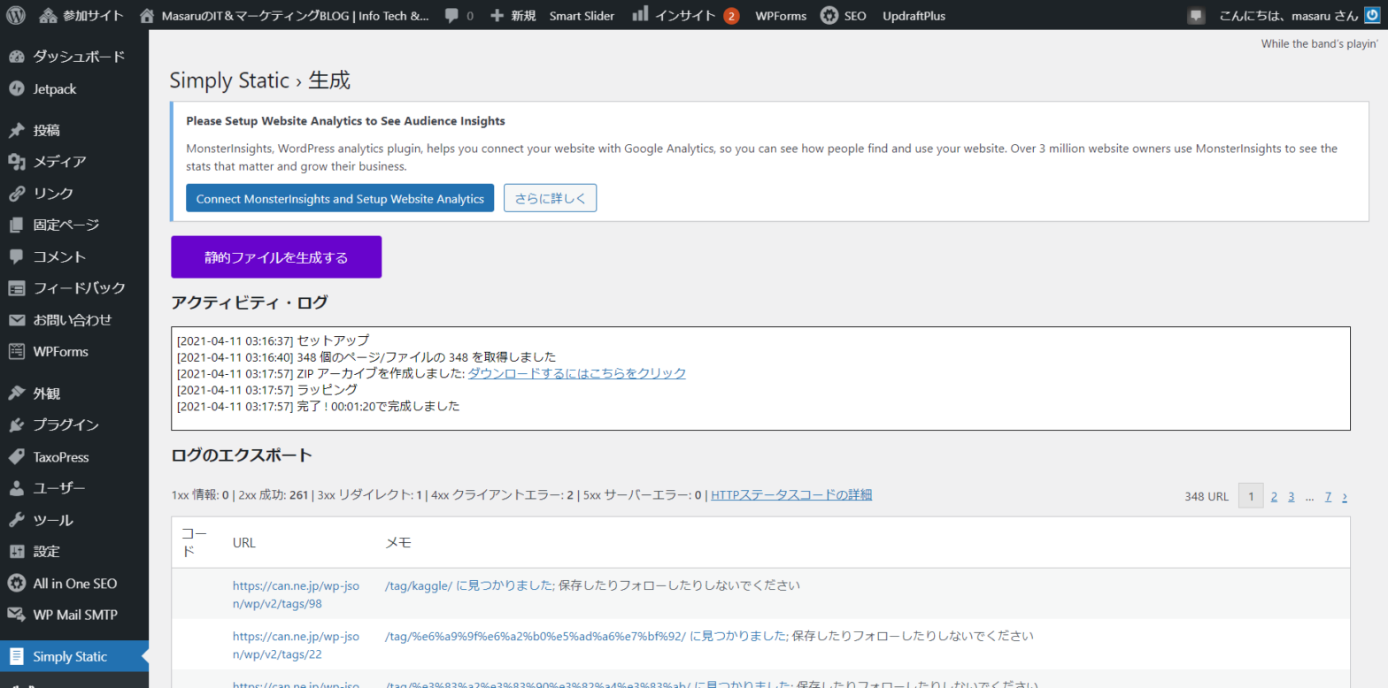Click the ZIP archive download link
Screen dimensions: 1388x688
[x=576, y=373]
